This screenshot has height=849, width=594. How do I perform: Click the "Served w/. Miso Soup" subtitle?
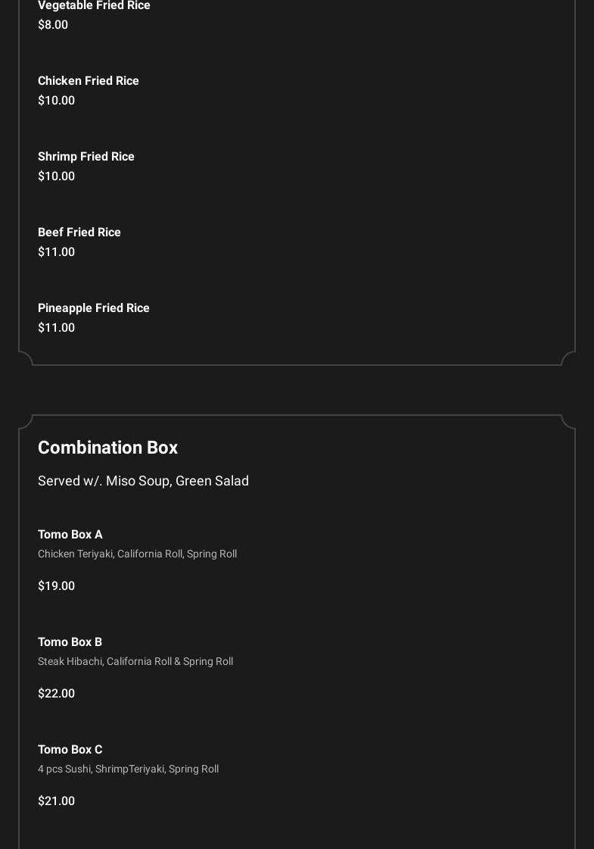143,481
